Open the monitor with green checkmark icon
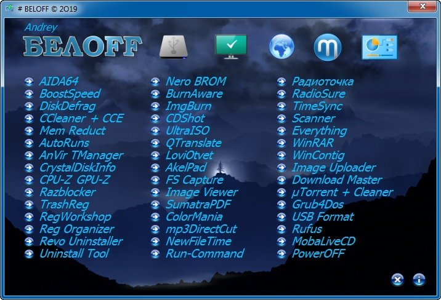The height and width of the screenshot is (300, 441). (x=230, y=47)
